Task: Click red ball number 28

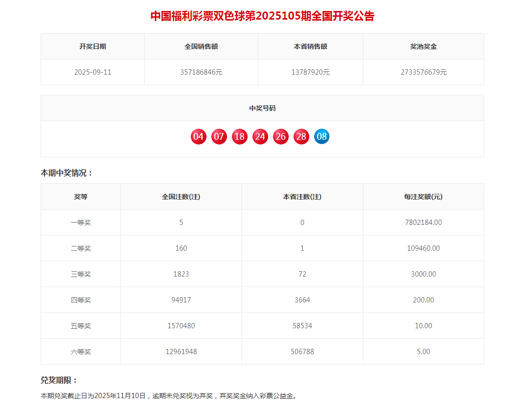Action: [301, 136]
